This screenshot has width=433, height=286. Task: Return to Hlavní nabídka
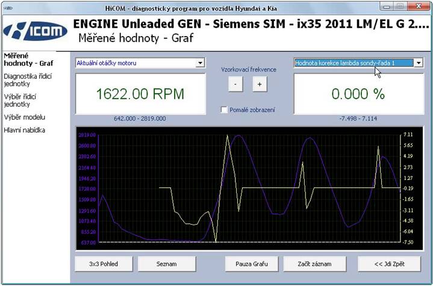coord(25,129)
